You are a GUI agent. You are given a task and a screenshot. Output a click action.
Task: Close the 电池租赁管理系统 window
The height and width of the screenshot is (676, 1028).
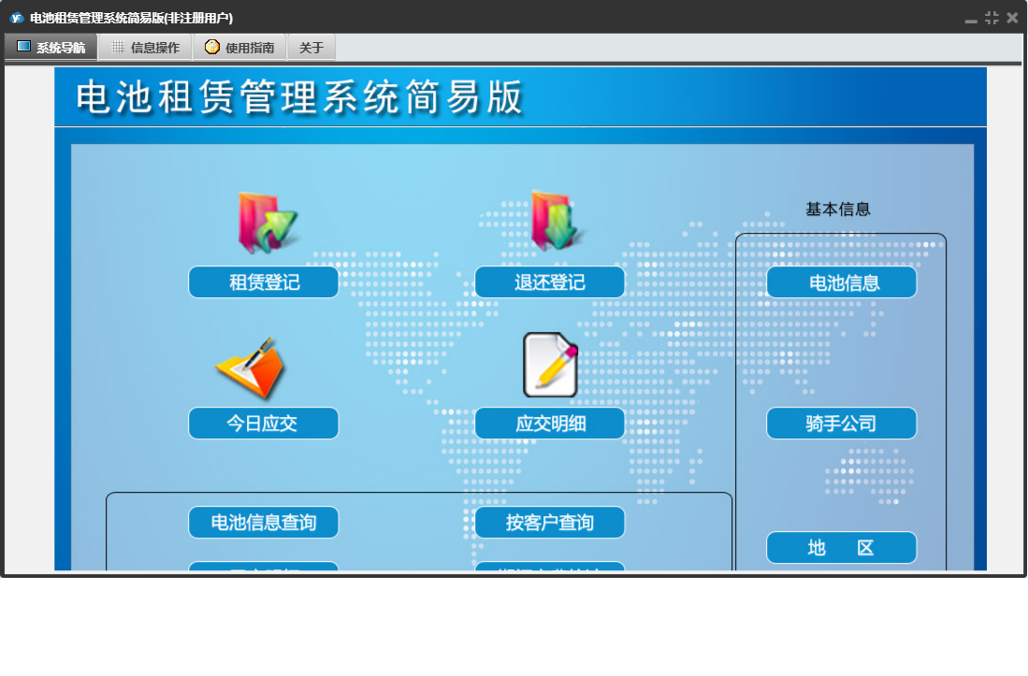[1012, 18]
